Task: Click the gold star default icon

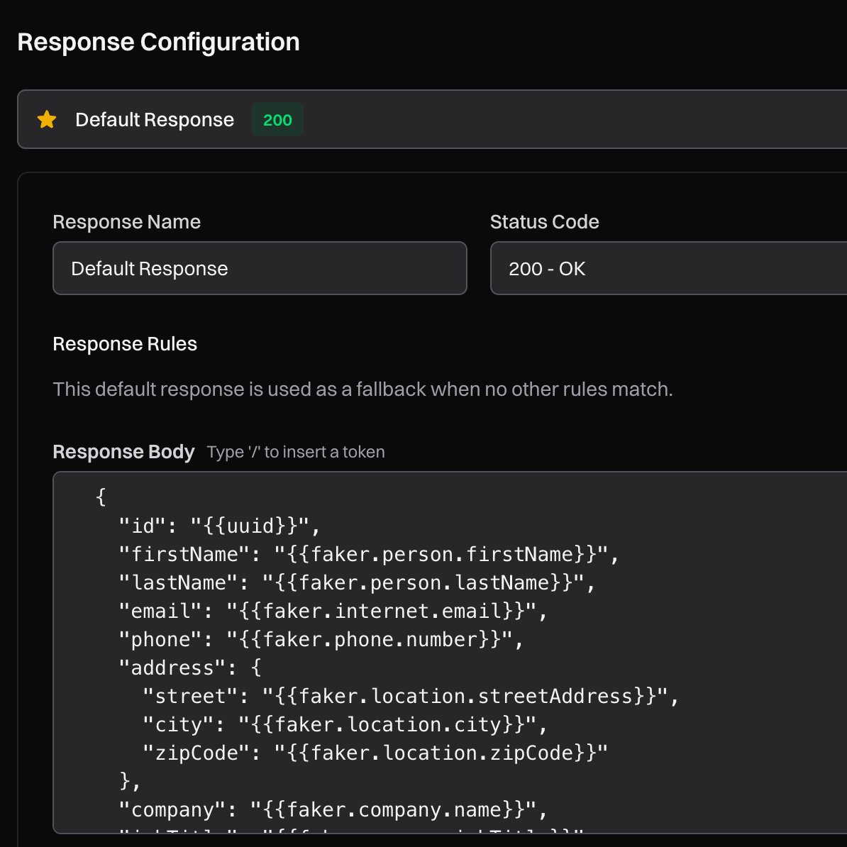Action: 47,119
